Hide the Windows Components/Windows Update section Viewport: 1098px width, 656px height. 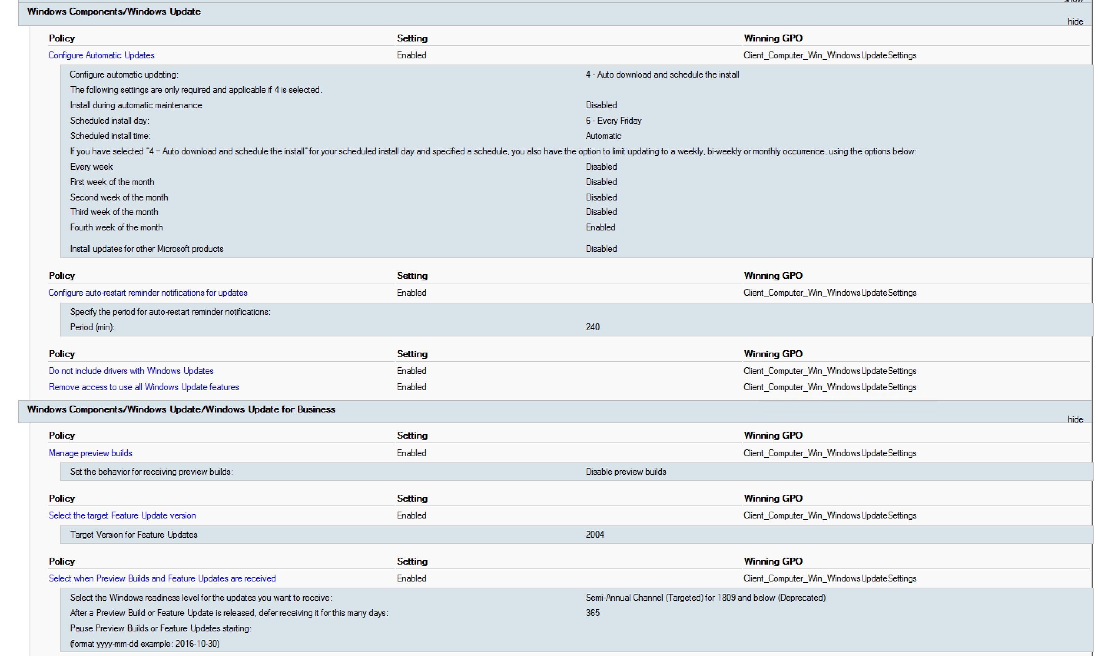tap(1075, 21)
